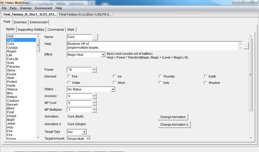259x152 pixels.
Task: Open the Target Type dropdown set to Any
Action: [x=84, y=132]
